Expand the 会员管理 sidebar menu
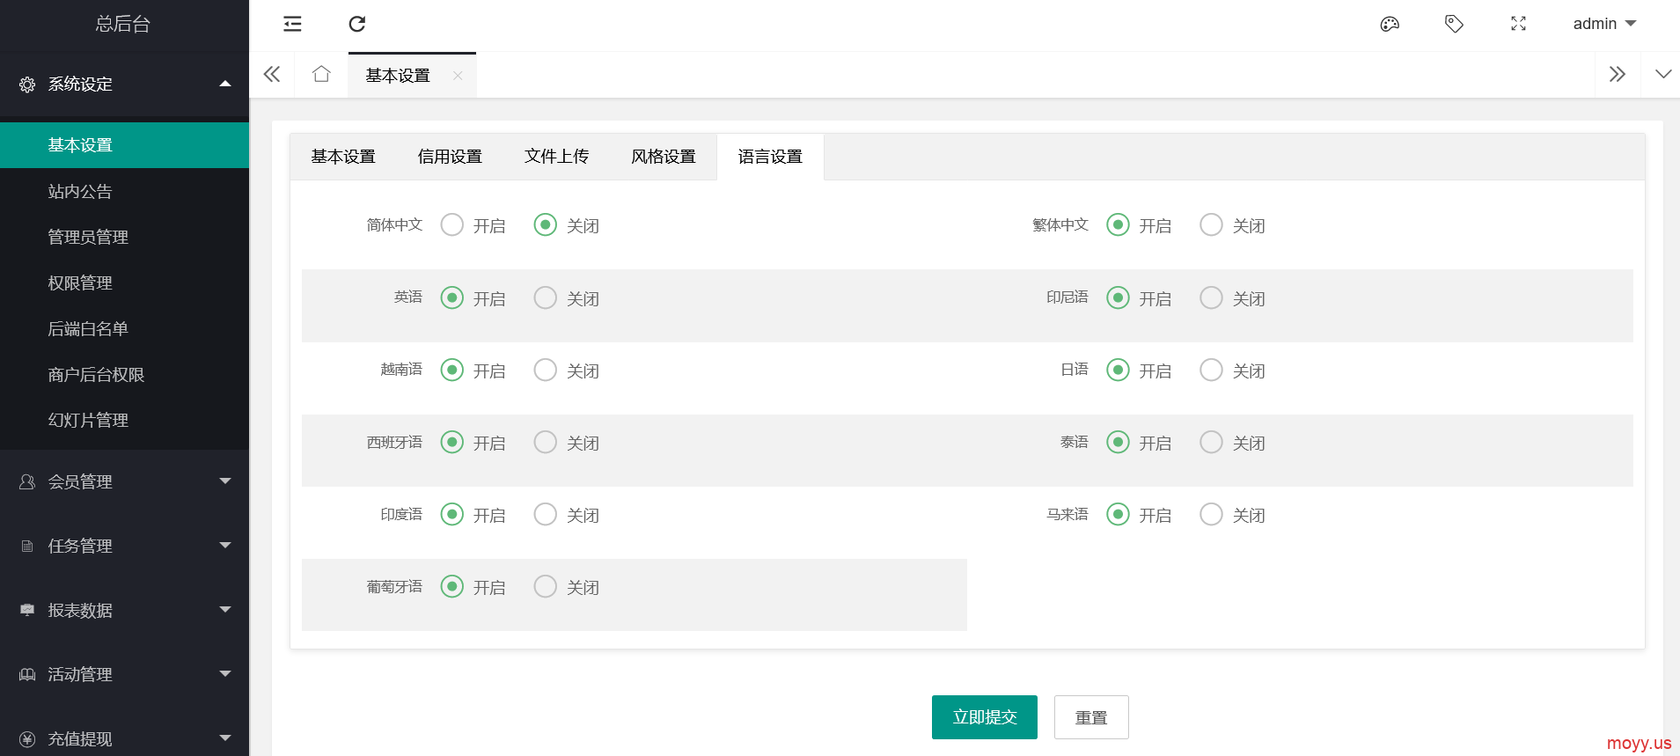Image resolution: width=1680 pixels, height=756 pixels. pyautogui.click(x=124, y=481)
